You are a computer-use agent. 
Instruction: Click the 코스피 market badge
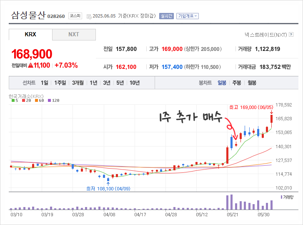coord(75,16)
